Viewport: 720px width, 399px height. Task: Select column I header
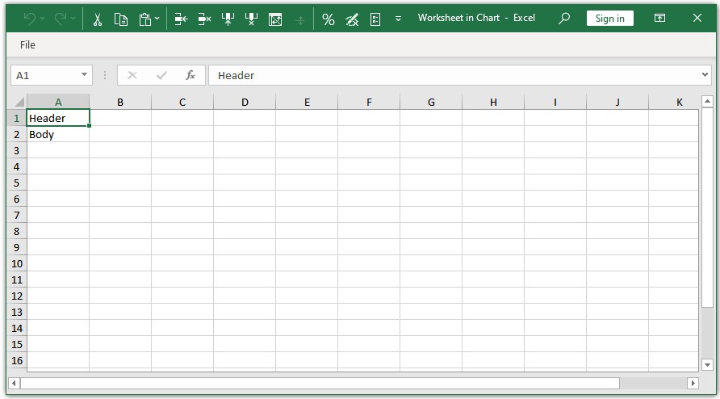point(555,102)
